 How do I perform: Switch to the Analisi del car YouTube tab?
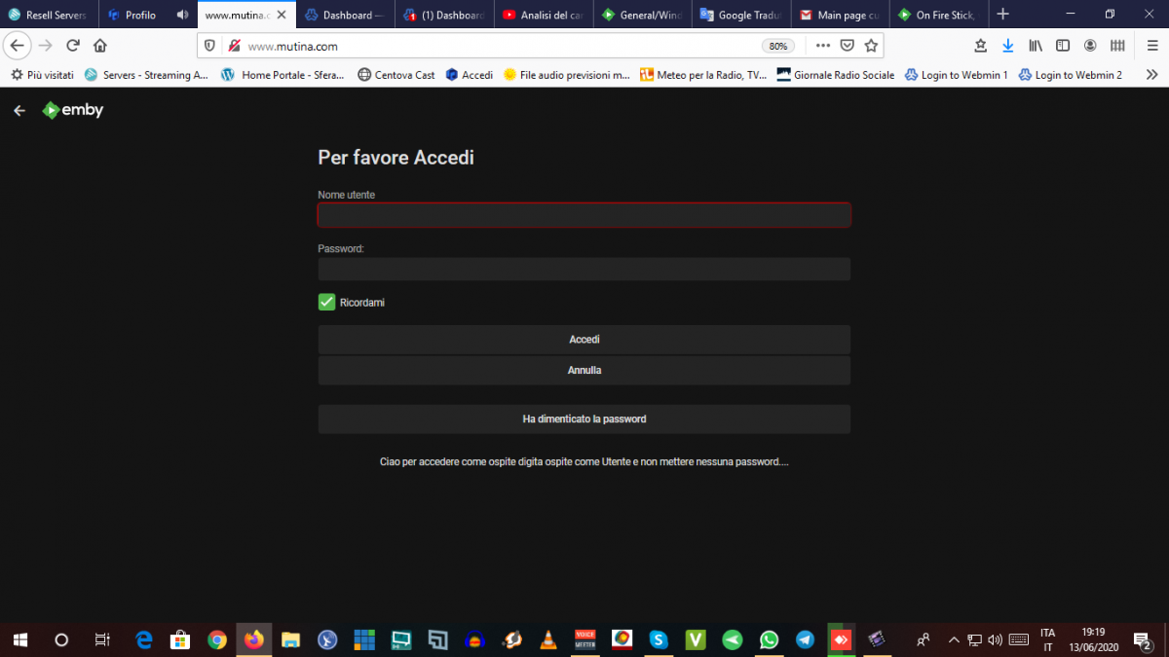tap(544, 15)
